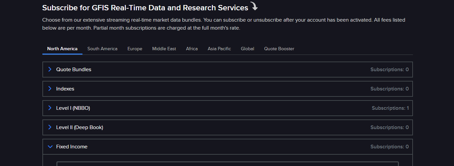Click Subscriptions: 1 in Level I row

click(x=390, y=108)
